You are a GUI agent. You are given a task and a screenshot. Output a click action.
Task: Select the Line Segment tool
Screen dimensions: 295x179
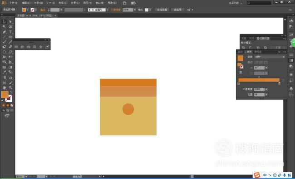(4, 37)
